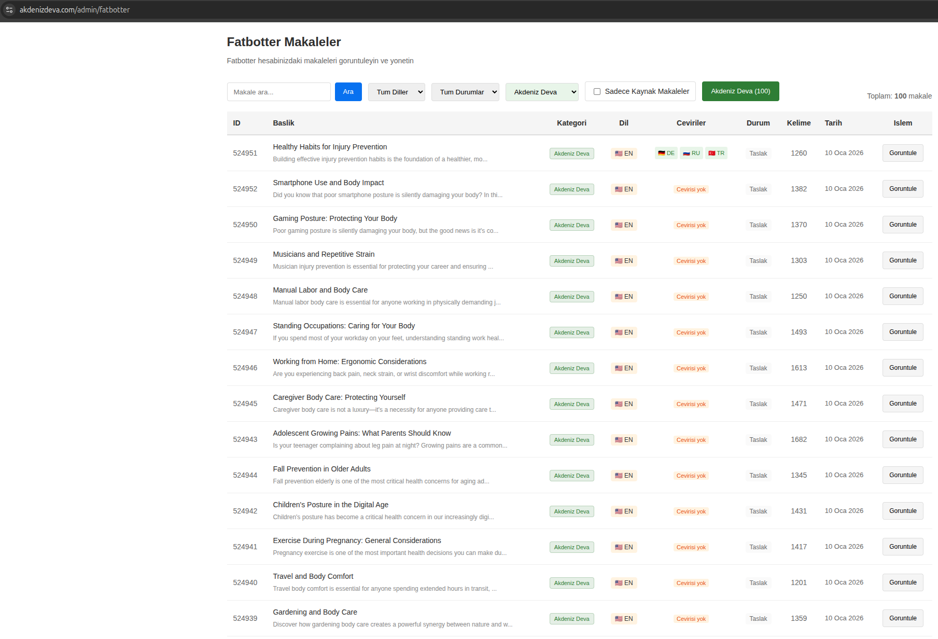Viewport: 938px width, 639px height.
Task: Click Goruntule in Caregiver Body Care row
Action: click(903, 404)
